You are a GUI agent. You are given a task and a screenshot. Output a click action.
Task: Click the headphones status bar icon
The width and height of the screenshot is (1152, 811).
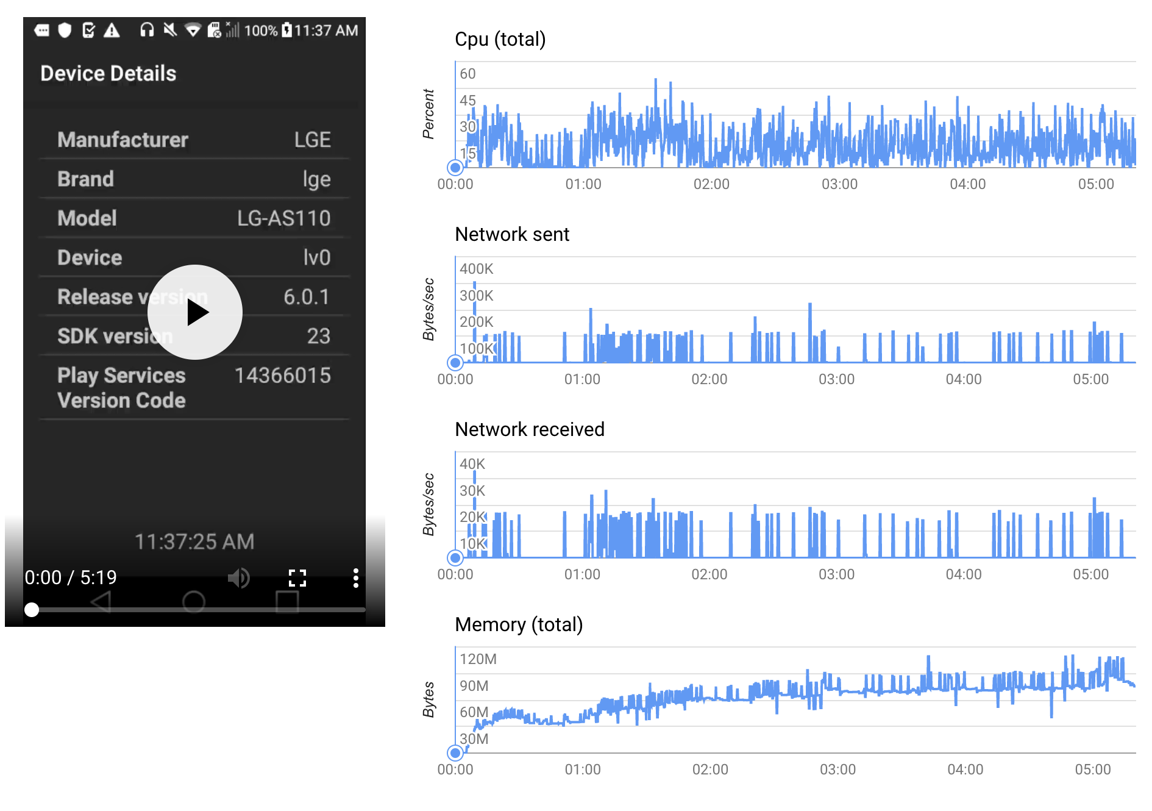click(147, 30)
